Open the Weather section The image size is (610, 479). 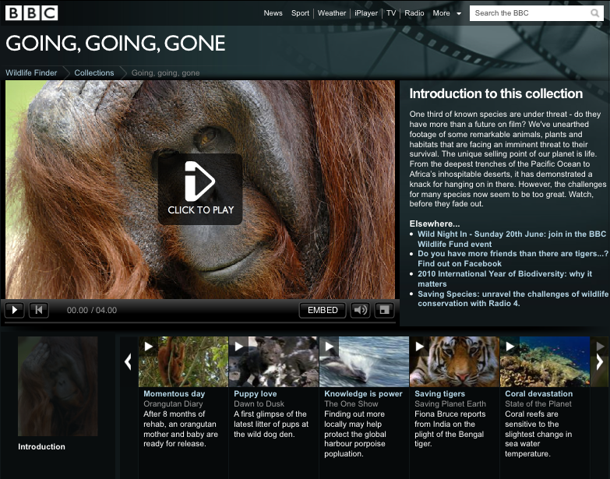click(332, 13)
